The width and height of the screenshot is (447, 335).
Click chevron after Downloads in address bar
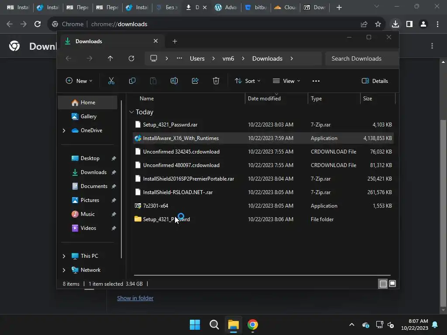(x=291, y=58)
